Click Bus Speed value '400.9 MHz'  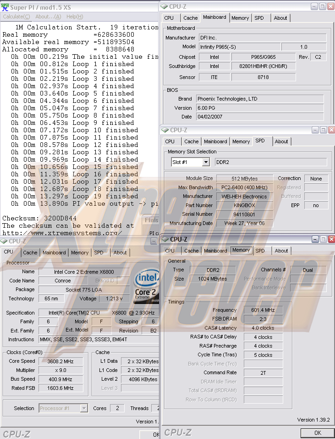(60, 379)
